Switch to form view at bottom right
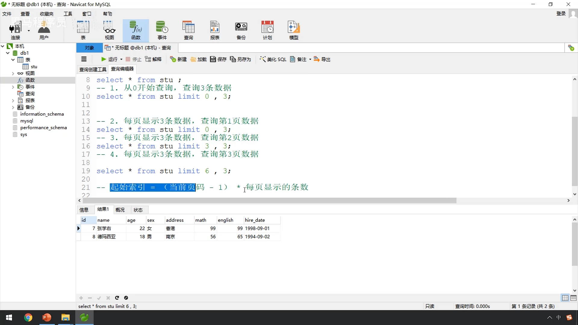578x325 pixels. [573, 298]
